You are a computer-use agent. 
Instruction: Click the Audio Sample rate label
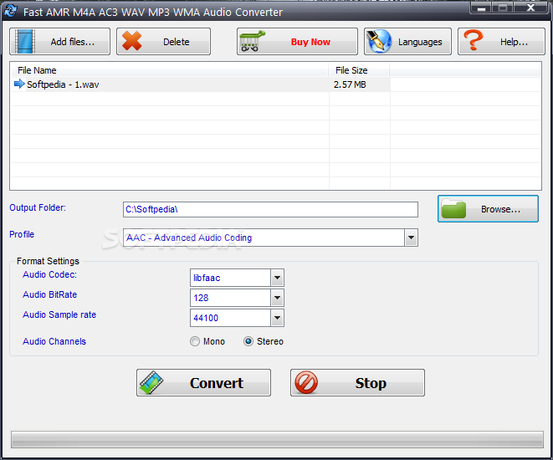(59, 314)
